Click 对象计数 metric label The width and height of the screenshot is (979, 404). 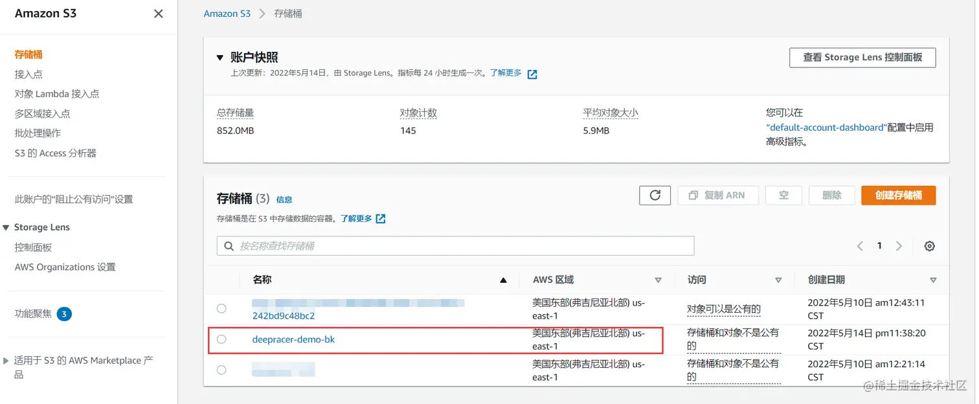point(418,113)
